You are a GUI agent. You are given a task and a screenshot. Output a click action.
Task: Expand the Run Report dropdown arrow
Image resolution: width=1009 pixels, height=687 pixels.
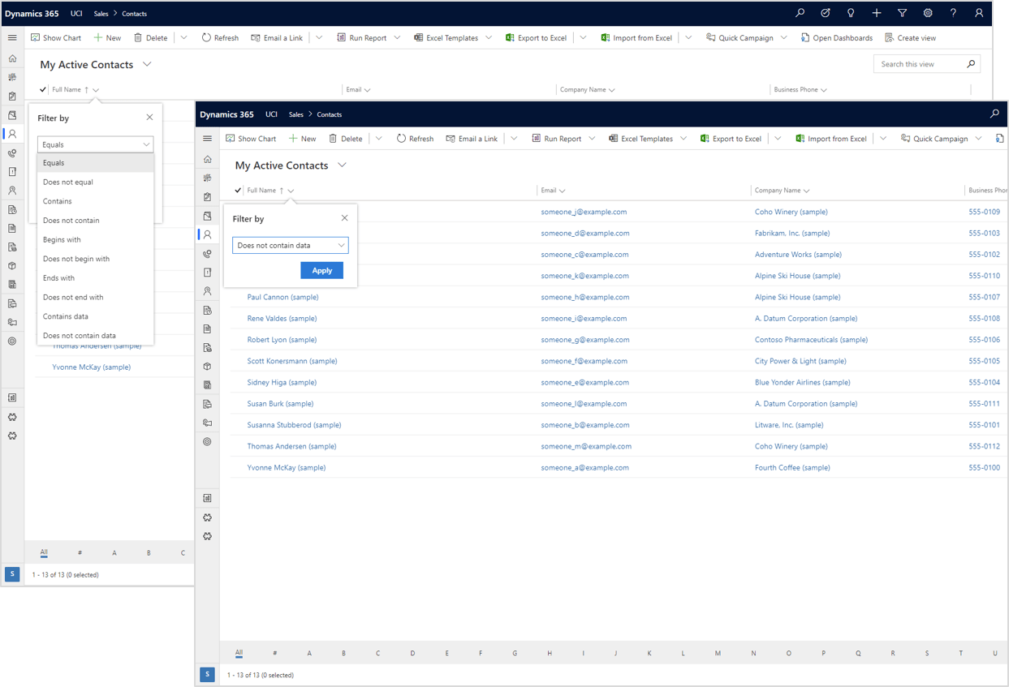[x=396, y=37]
